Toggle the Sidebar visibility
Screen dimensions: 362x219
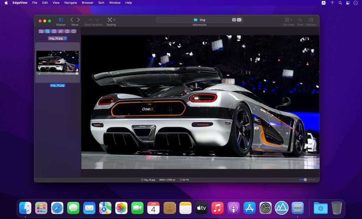click(x=60, y=19)
